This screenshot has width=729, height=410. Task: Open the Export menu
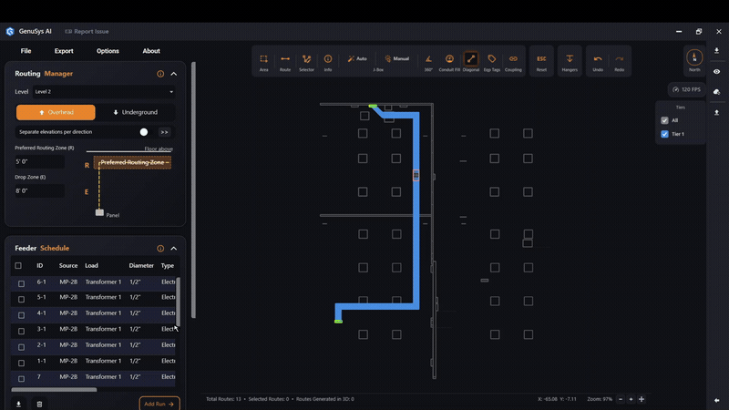point(64,51)
